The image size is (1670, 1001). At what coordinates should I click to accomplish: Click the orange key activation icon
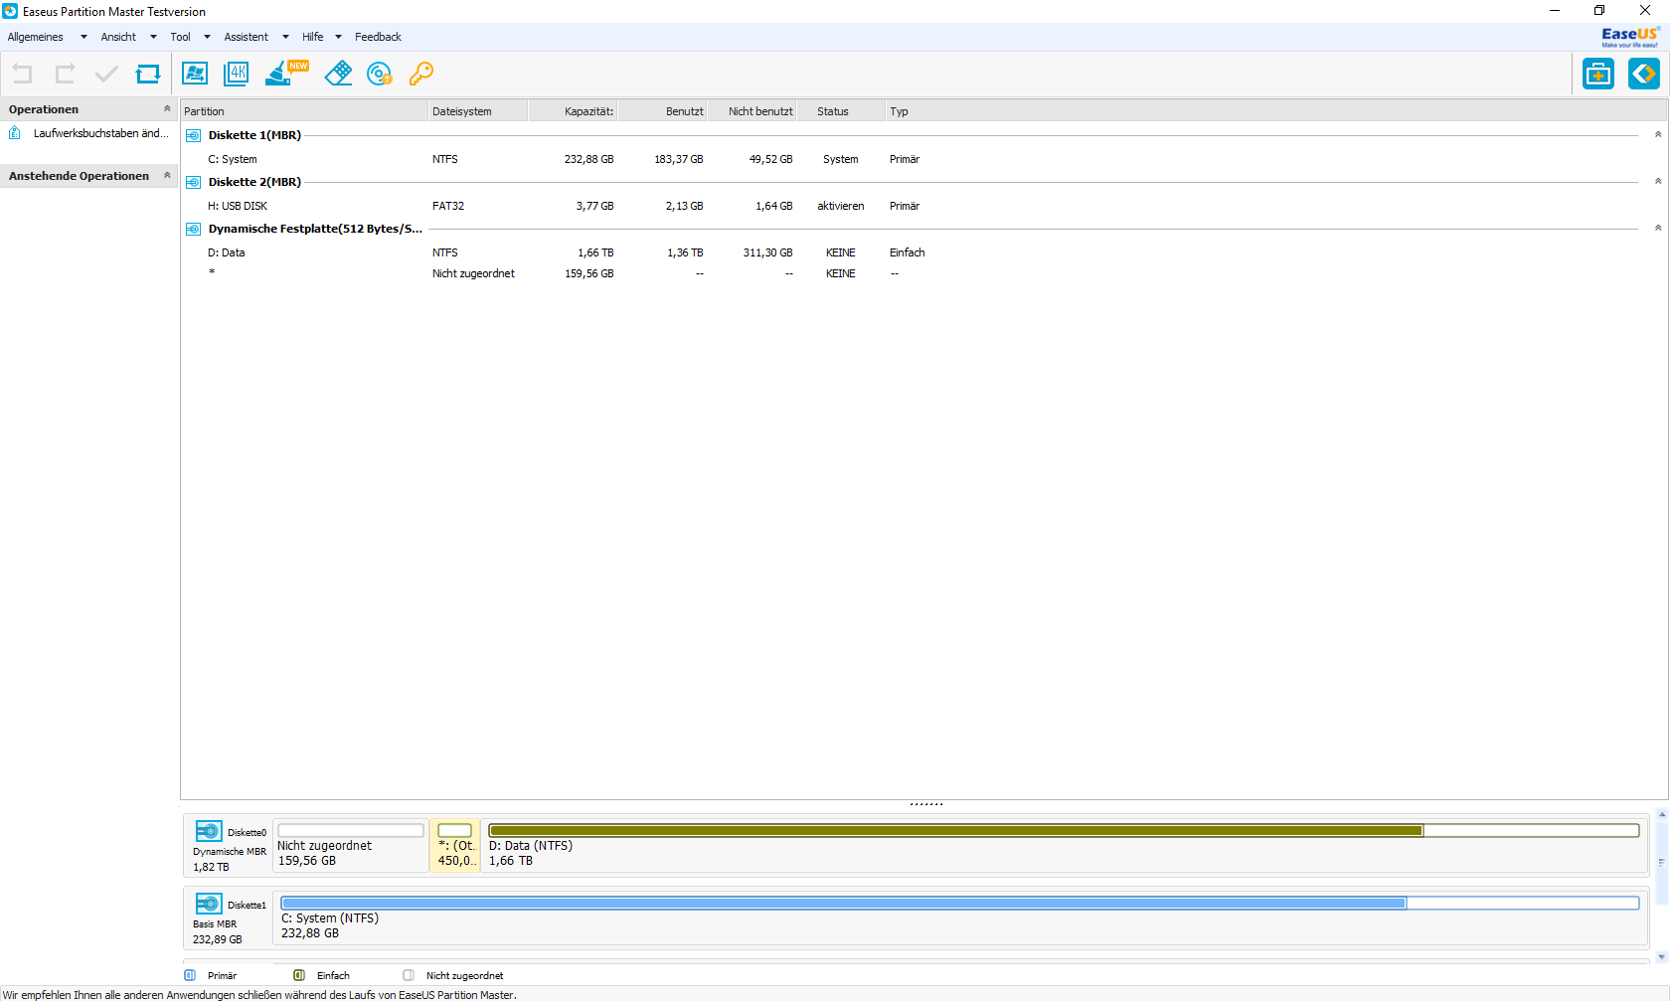tap(421, 74)
